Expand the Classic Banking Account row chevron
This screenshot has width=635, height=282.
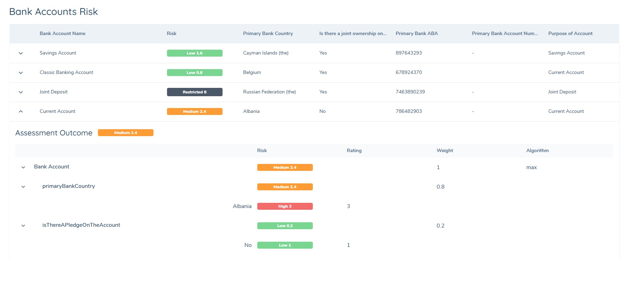point(21,73)
